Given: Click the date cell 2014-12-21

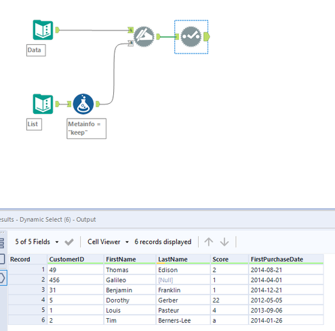Looking at the screenshot, I should 286,290.
